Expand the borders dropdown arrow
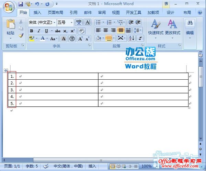 coord(114,38)
